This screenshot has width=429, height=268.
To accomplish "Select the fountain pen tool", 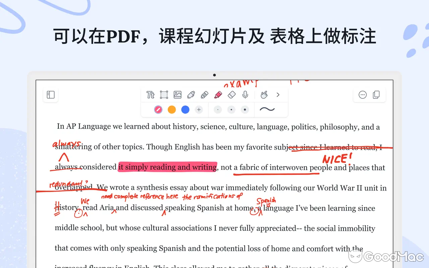I will 191,95.
